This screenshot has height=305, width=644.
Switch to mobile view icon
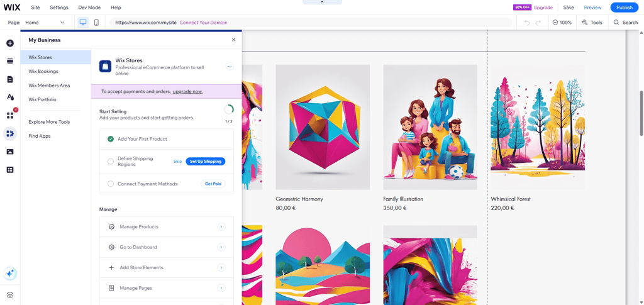[x=96, y=23]
